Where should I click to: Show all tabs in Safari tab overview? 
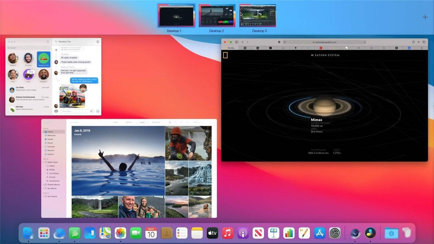[424, 42]
